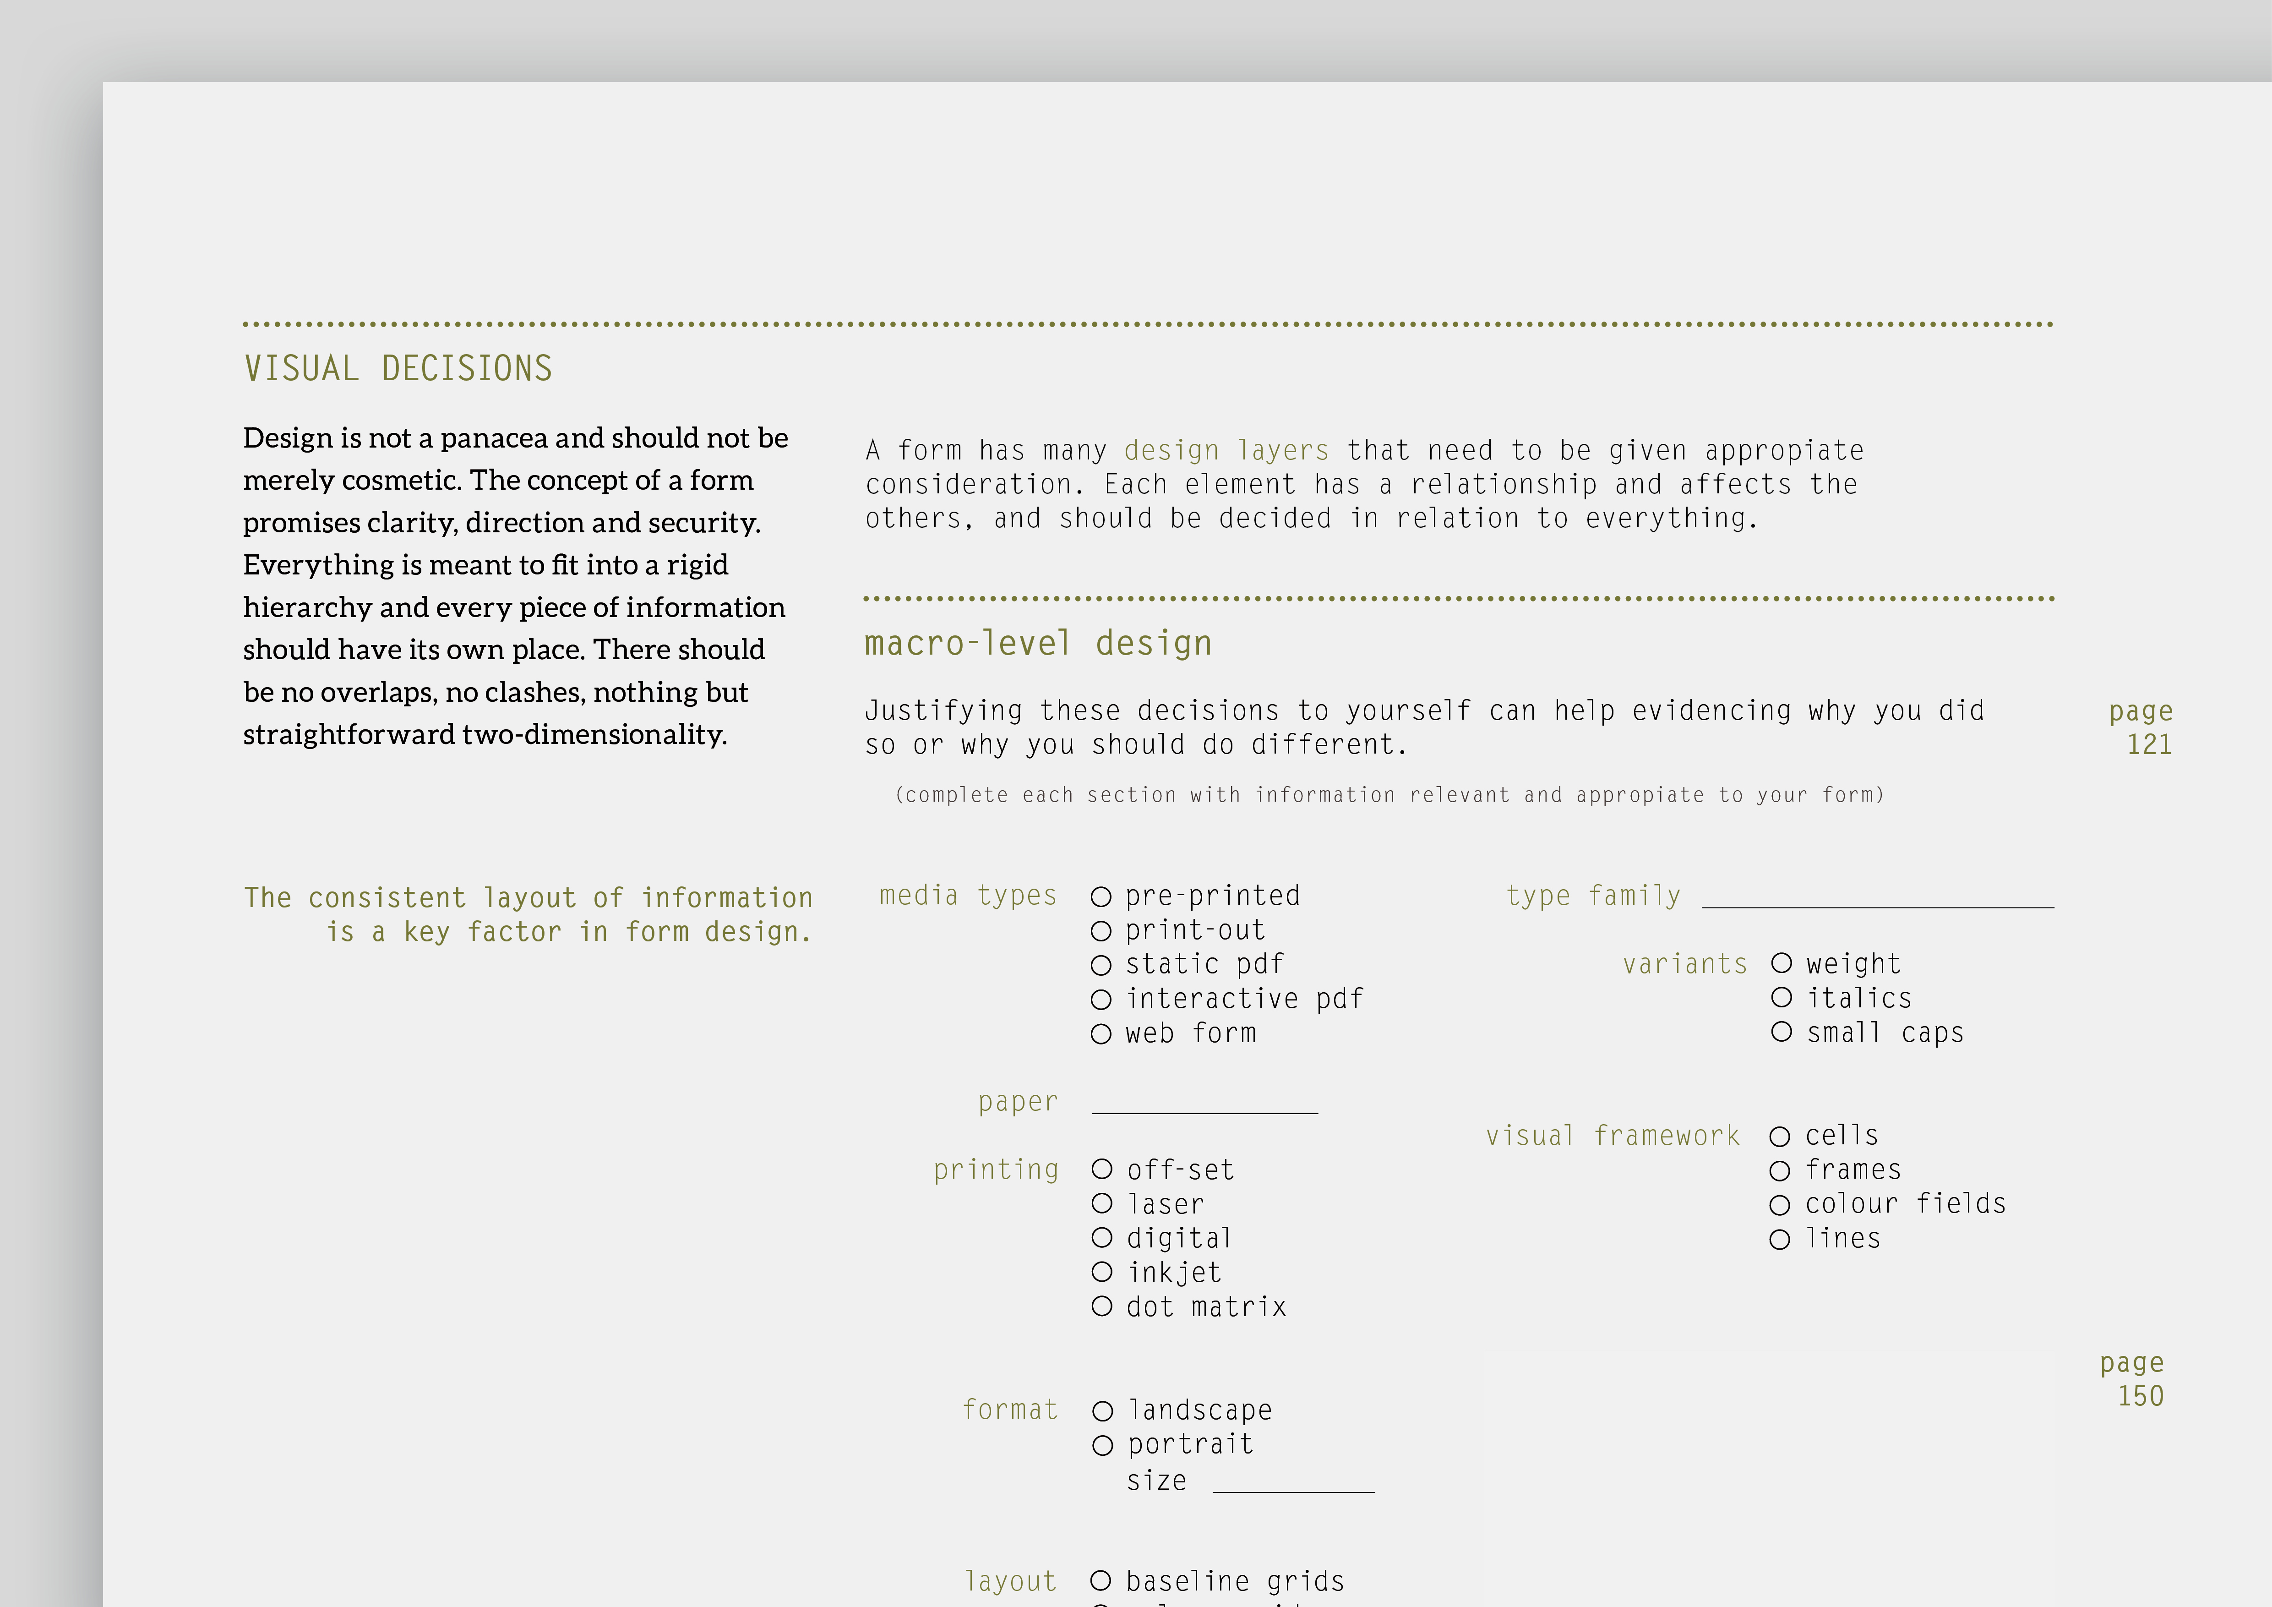Select colour fields under visual framework
Image resolution: width=2272 pixels, height=1607 pixels.
[1779, 1205]
